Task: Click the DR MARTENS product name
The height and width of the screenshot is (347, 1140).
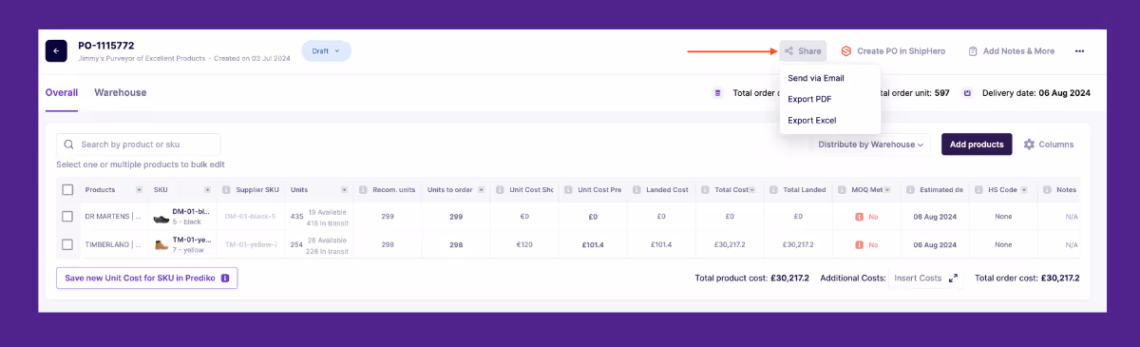Action: point(112,217)
